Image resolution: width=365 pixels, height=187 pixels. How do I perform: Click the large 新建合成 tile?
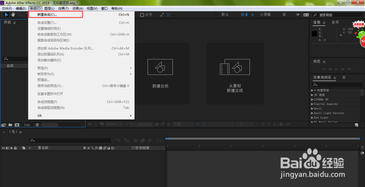[160, 73]
